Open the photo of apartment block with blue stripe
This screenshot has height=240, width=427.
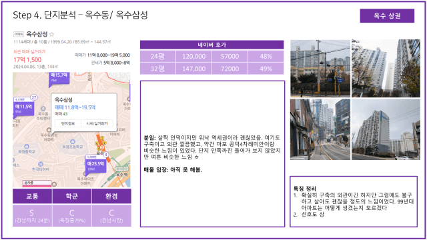click(386, 129)
